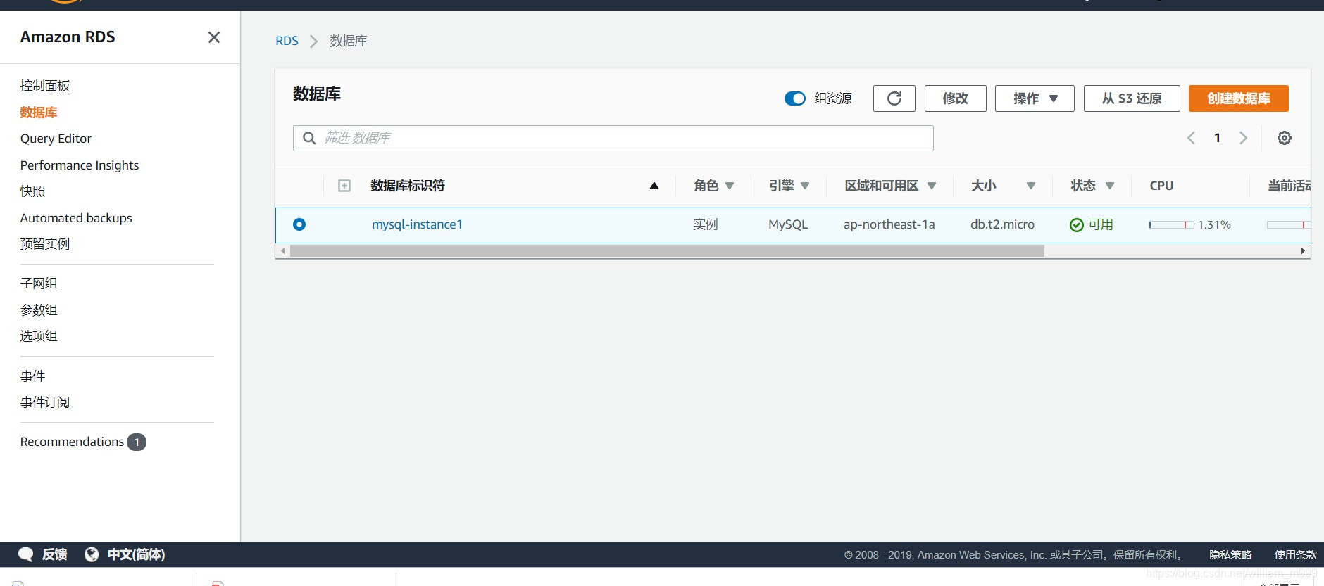This screenshot has width=1324, height=586.
Task: Click the feedback speech bubble icon
Action: 26,554
